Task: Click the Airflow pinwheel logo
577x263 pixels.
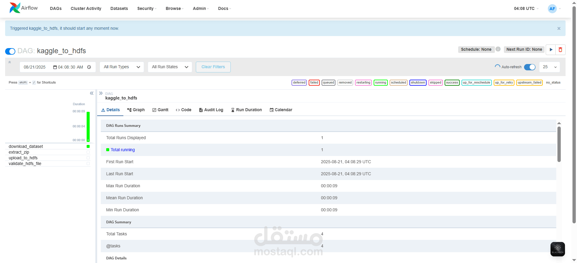Action: pyautogui.click(x=15, y=8)
